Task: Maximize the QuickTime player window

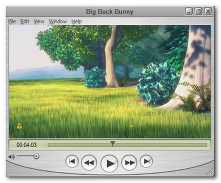Action: (x=198, y=11)
